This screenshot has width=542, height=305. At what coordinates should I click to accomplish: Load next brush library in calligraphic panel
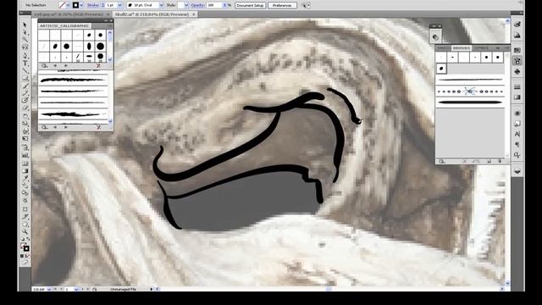66,65
